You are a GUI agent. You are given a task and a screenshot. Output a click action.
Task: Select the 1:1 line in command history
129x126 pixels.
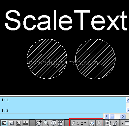(x=5, y=100)
